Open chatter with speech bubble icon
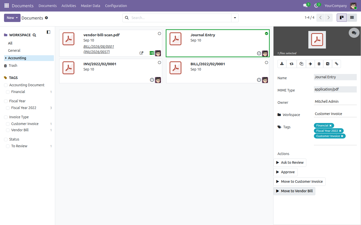The width and height of the screenshot is (361, 225). [354, 33]
